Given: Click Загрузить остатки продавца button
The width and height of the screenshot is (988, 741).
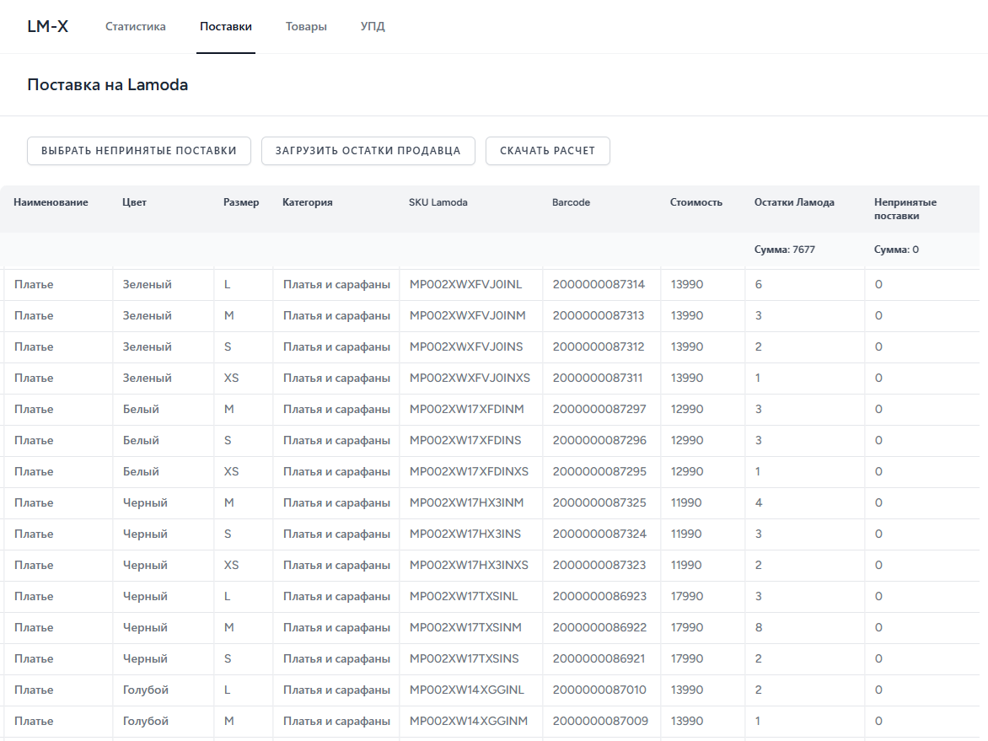Looking at the screenshot, I should point(368,151).
